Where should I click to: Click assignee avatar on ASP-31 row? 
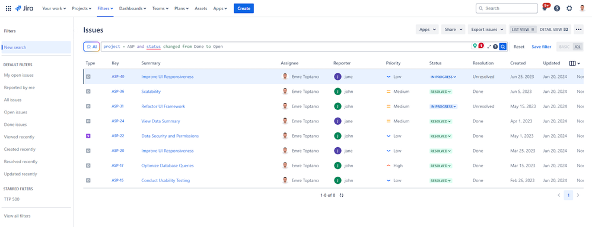point(285,106)
